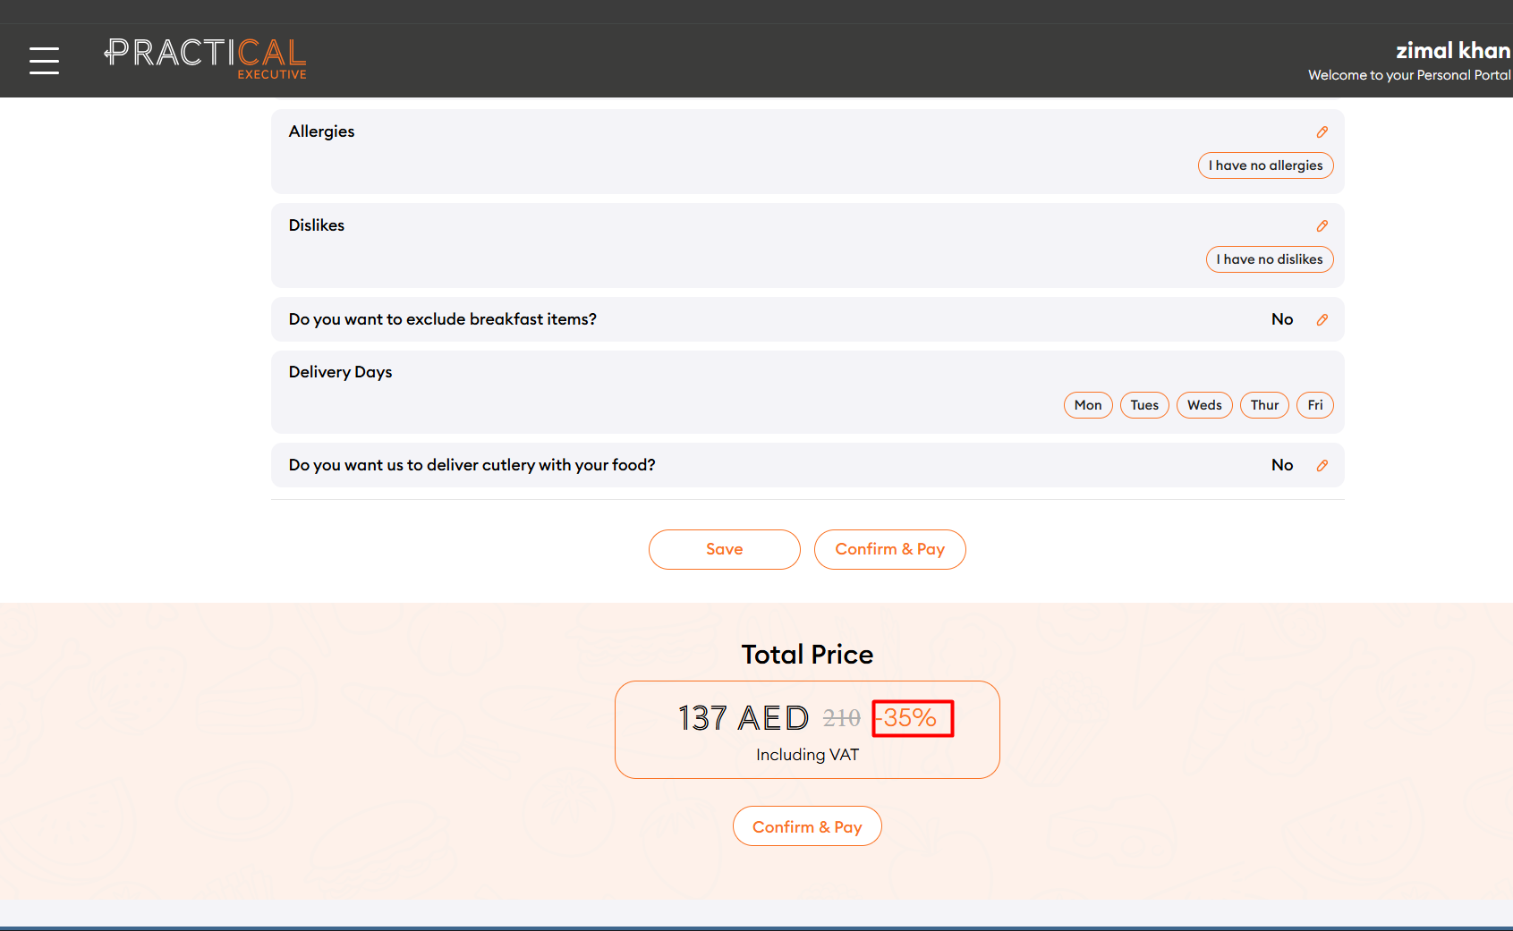Click the -35% discount badge

[x=912, y=718]
